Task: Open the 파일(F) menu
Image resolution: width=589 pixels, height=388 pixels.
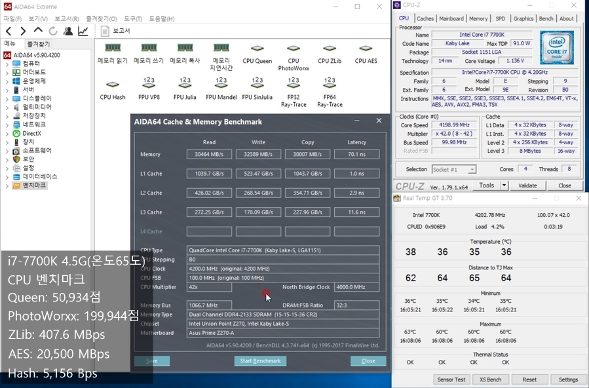Action: 12,19
